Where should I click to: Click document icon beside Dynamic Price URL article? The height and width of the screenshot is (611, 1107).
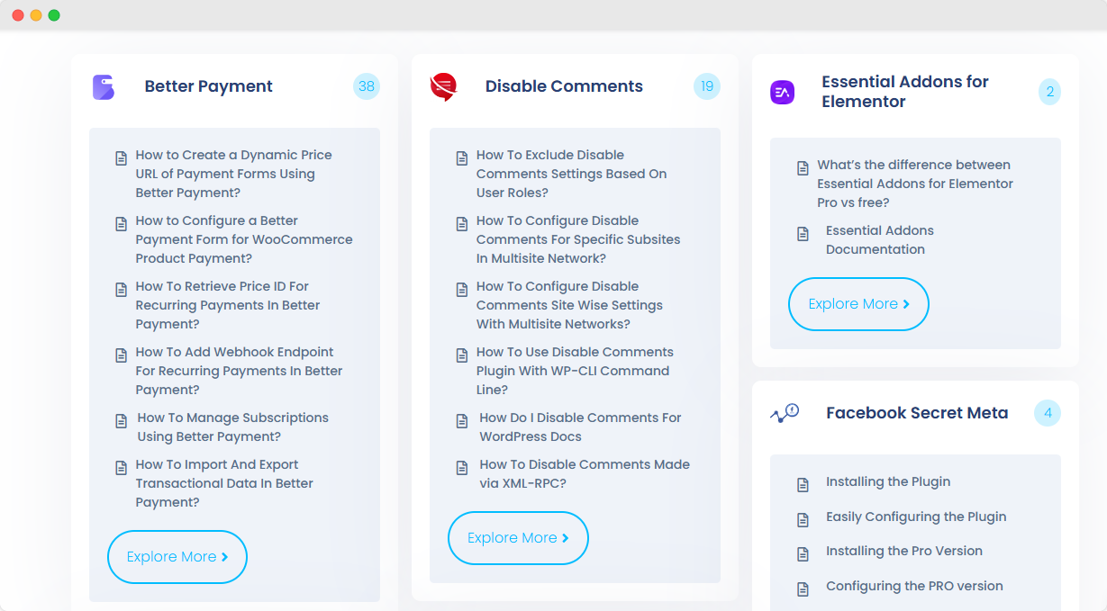pyautogui.click(x=121, y=158)
